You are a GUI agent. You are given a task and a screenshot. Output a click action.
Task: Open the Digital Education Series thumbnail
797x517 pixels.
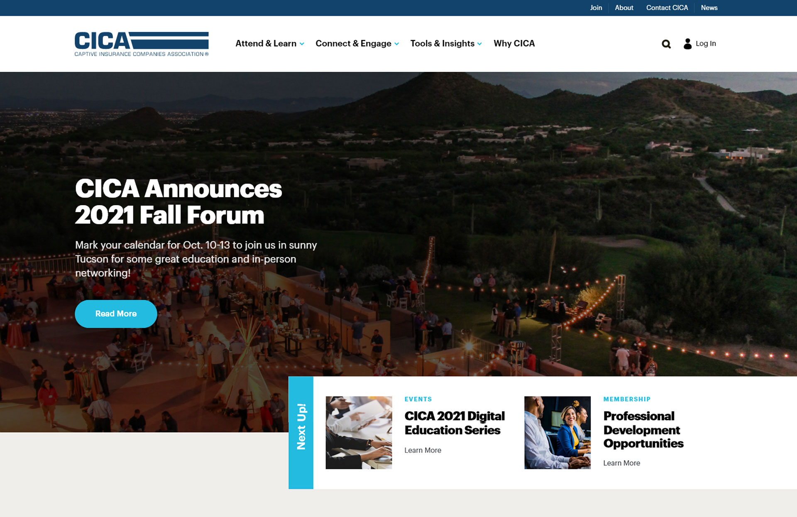pyautogui.click(x=359, y=433)
